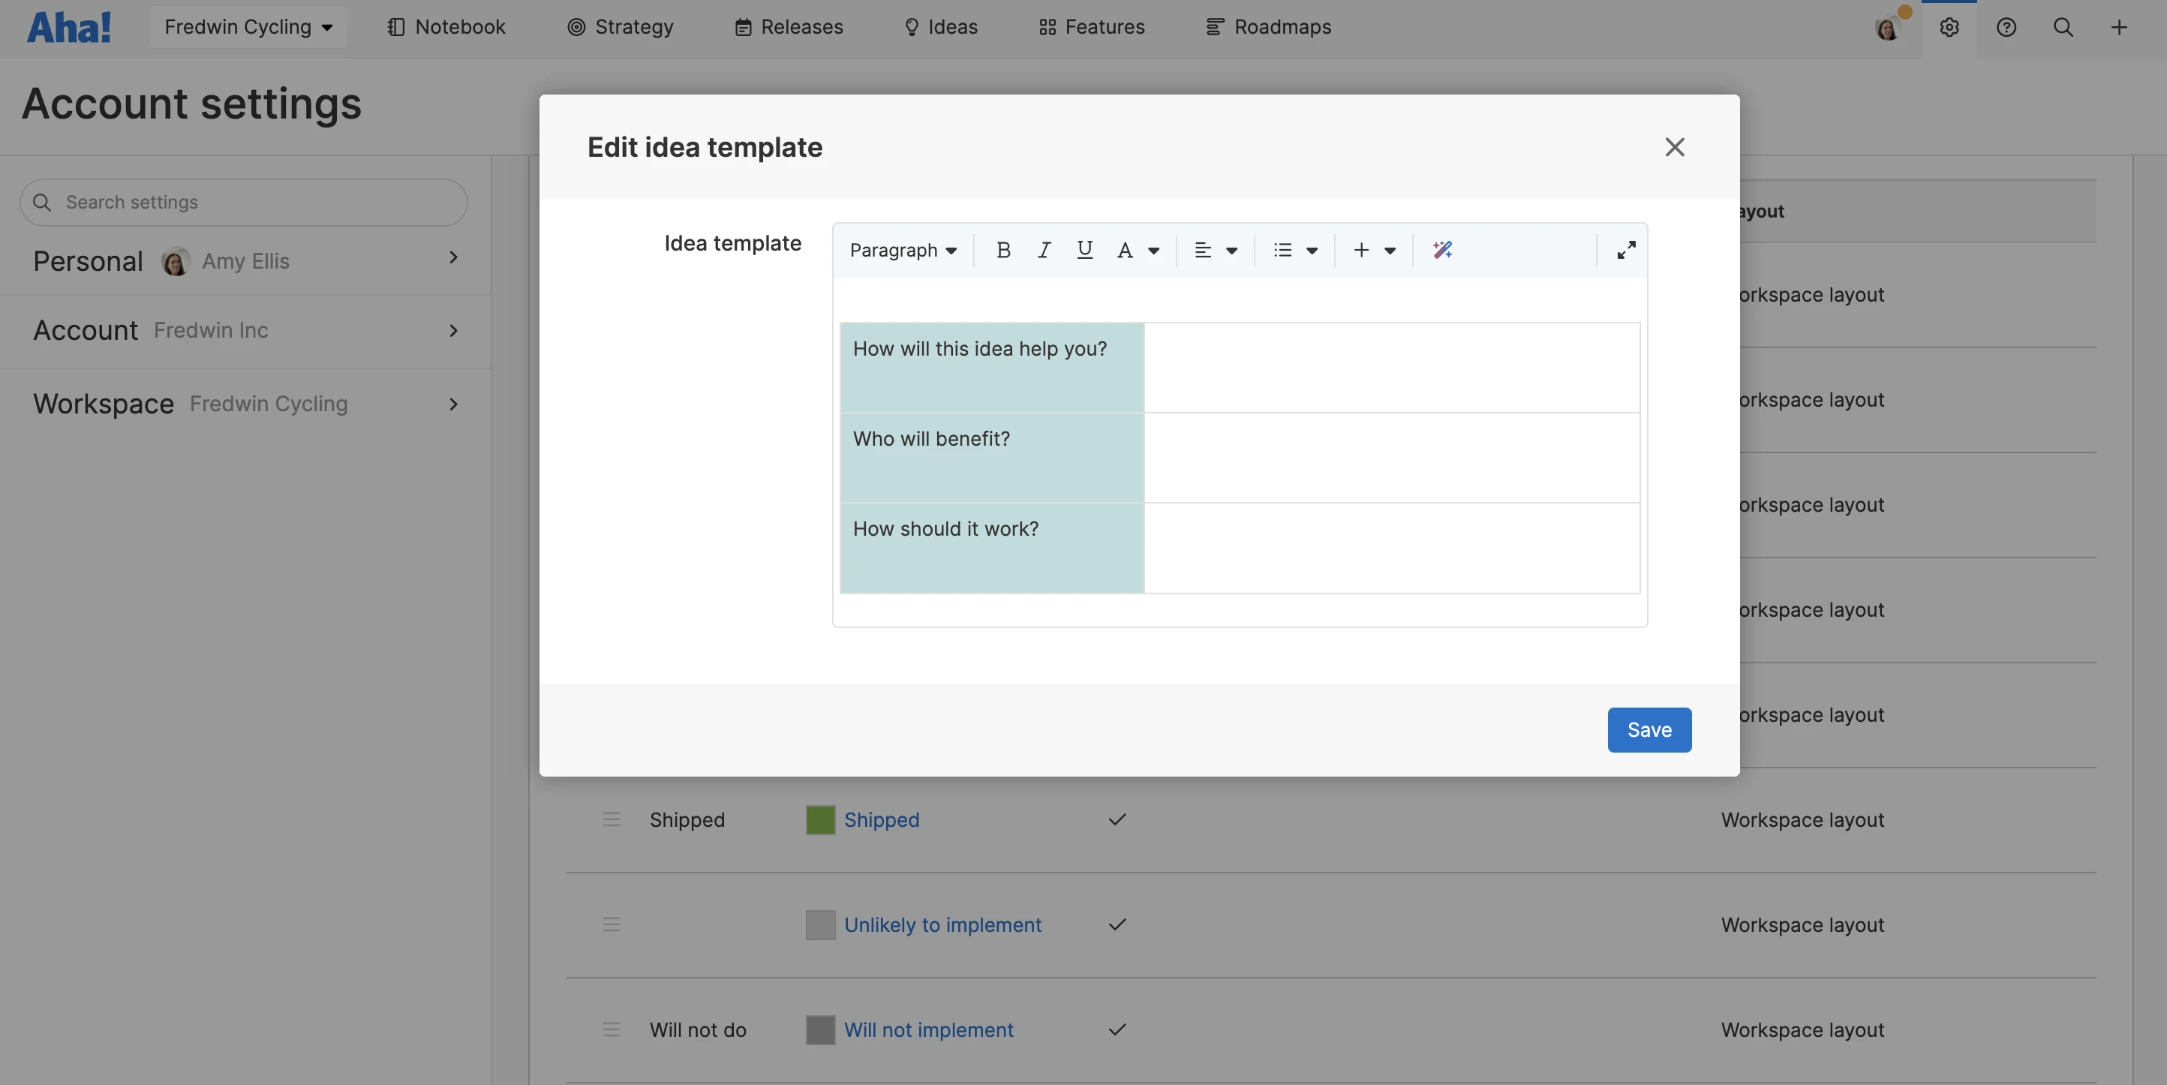
Task: Open the Features menu
Action: pos(1092,27)
